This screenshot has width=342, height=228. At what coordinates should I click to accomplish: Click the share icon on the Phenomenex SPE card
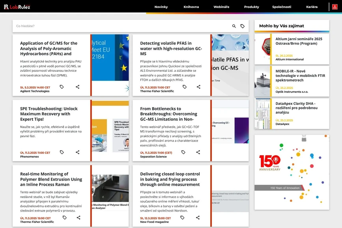78,152
